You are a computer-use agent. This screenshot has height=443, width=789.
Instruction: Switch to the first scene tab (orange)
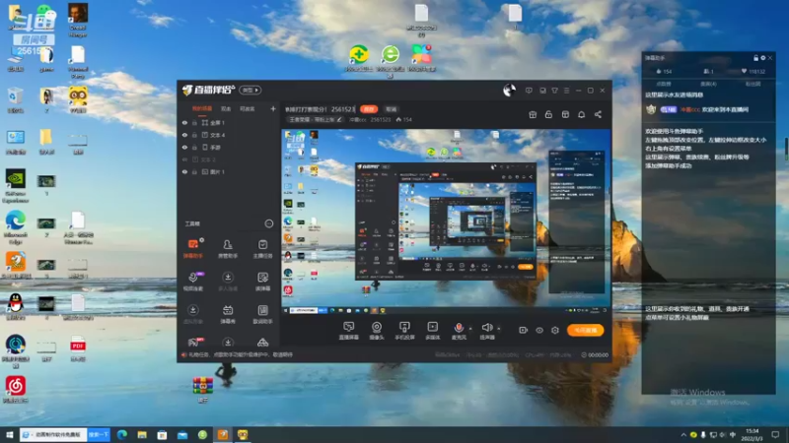(x=202, y=109)
